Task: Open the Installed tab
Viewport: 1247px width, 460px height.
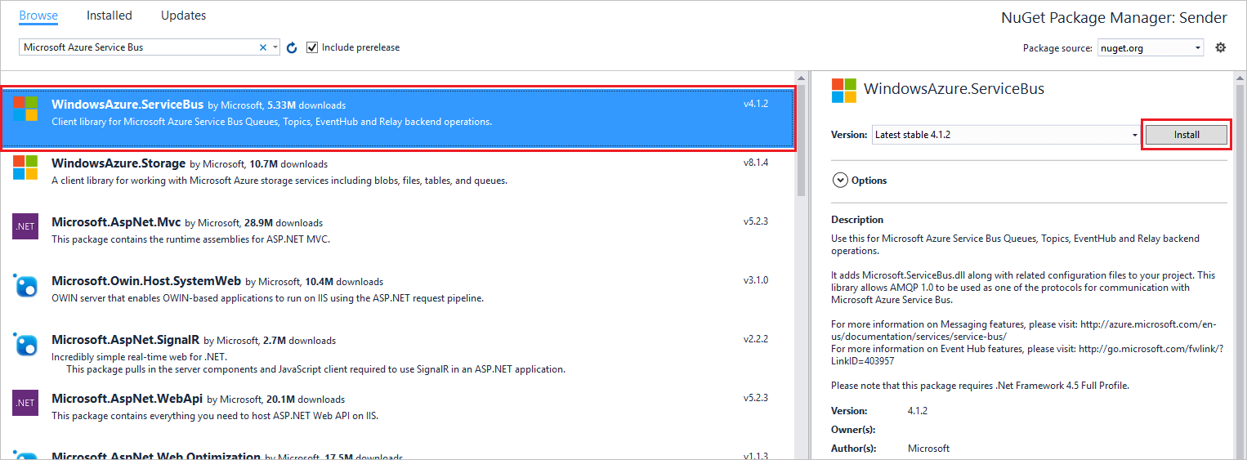Action: tap(109, 16)
